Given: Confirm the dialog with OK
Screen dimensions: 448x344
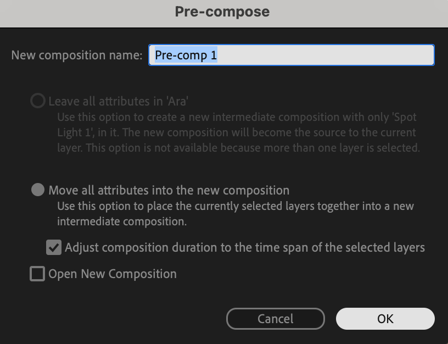Looking at the screenshot, I should (x=385, y=319).
